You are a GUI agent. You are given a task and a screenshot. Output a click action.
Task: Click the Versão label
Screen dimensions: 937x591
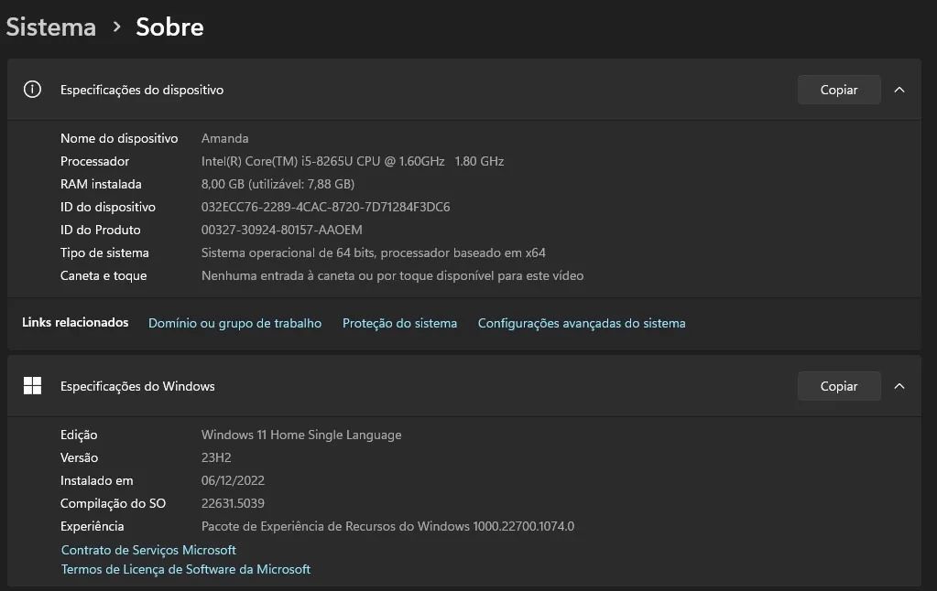pos(79,457)
